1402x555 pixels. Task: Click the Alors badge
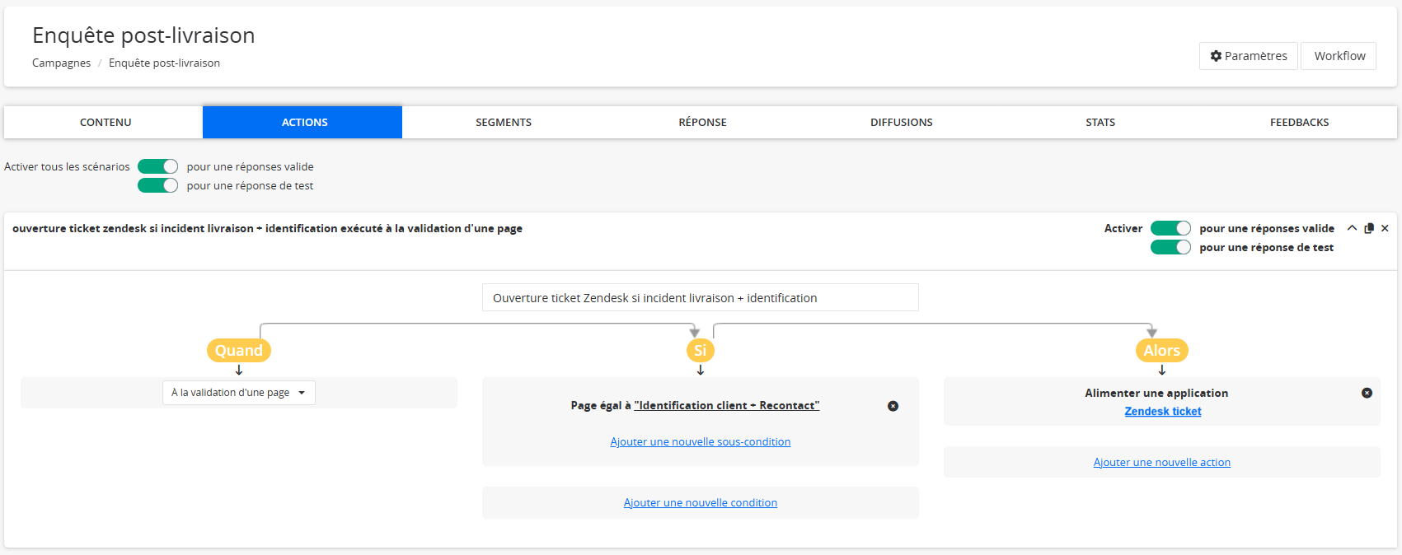[1161, 350]
